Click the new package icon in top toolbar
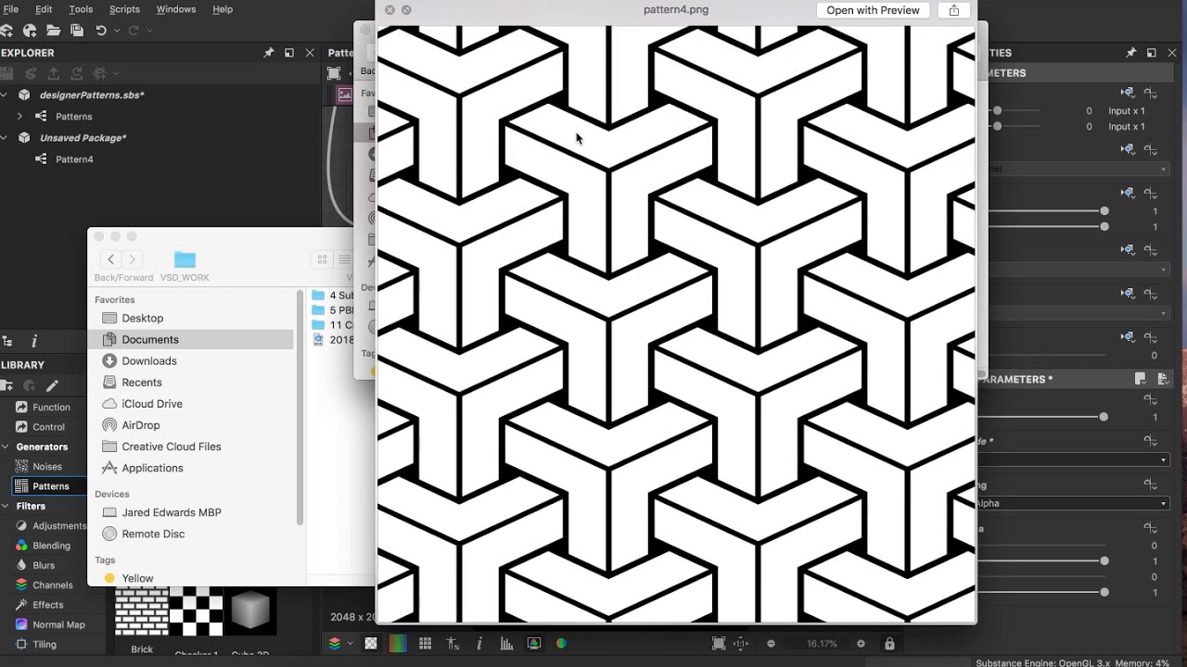 tap(30, 31)
